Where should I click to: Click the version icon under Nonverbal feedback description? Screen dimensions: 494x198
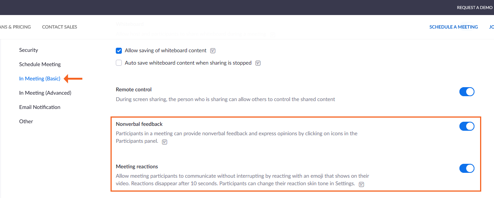click(164, 142)
